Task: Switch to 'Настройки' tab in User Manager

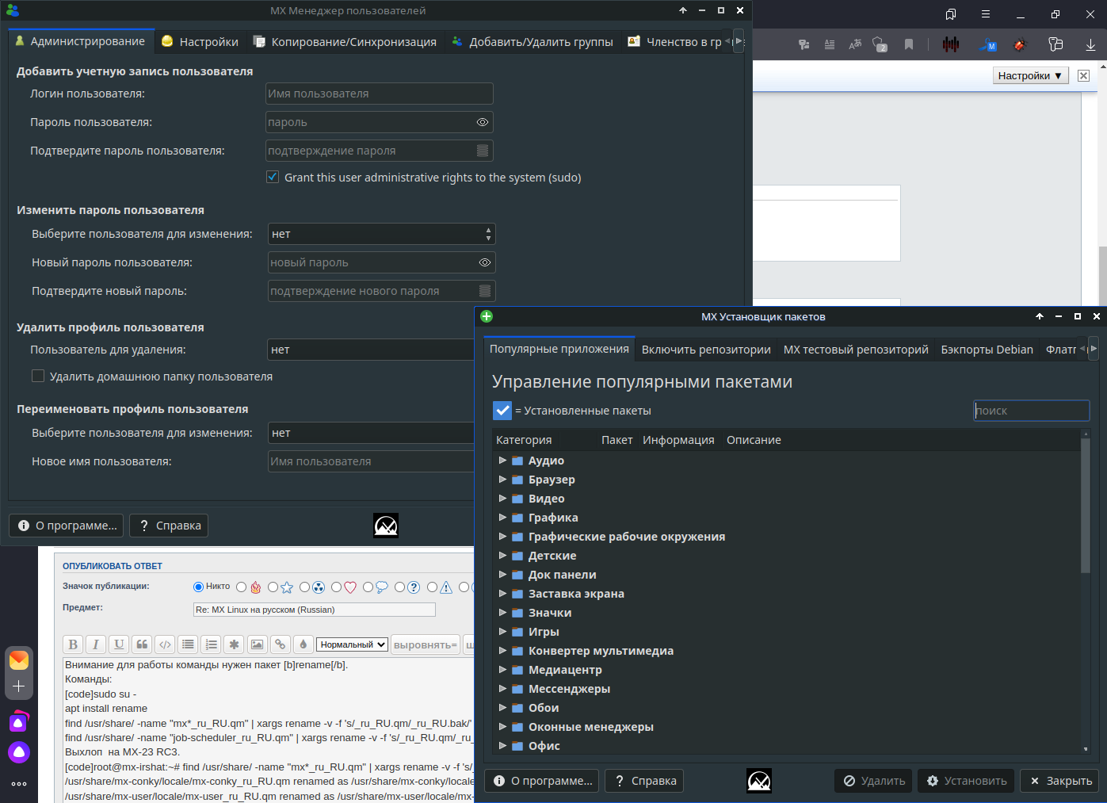Action: click(200, 42)
